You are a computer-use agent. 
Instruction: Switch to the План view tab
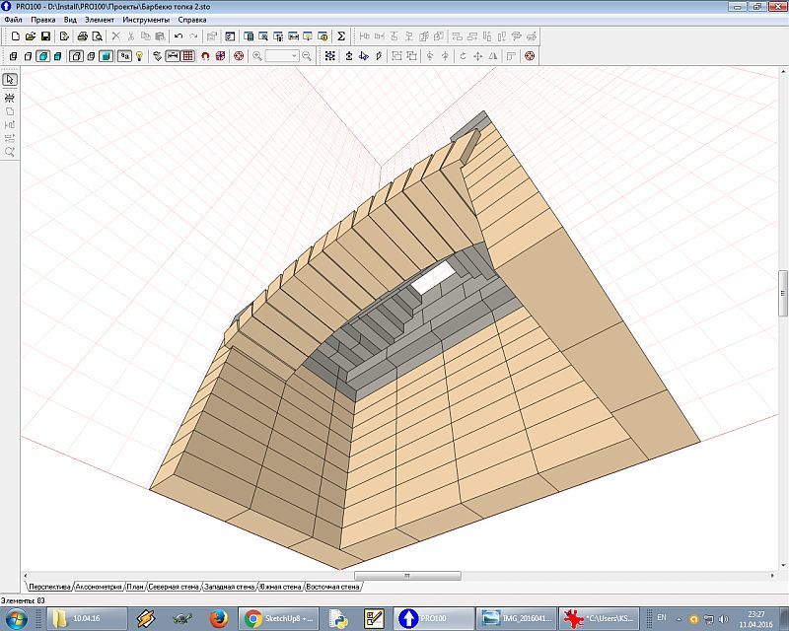tap(135, 587)
